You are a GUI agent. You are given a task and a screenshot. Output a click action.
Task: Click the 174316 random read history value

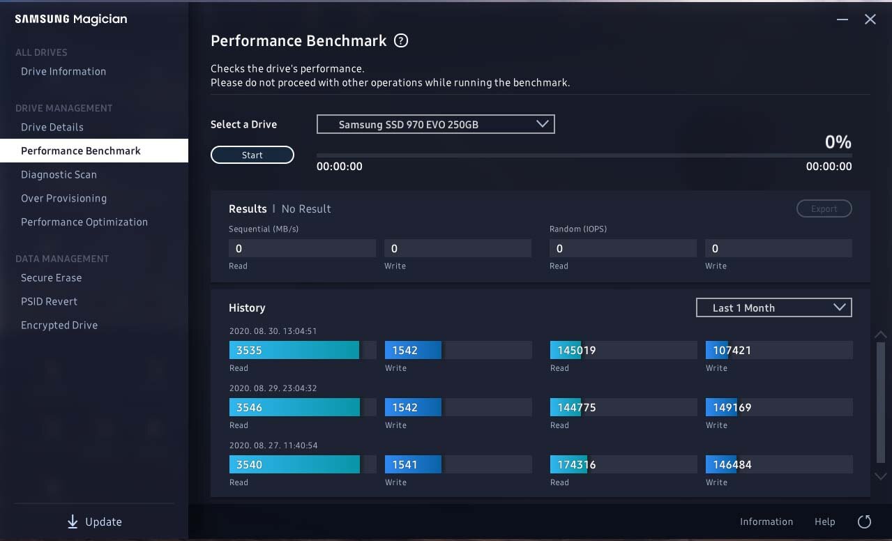pos(576,464)
